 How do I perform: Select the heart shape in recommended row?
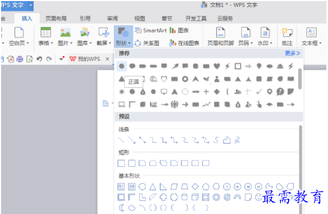217,66
